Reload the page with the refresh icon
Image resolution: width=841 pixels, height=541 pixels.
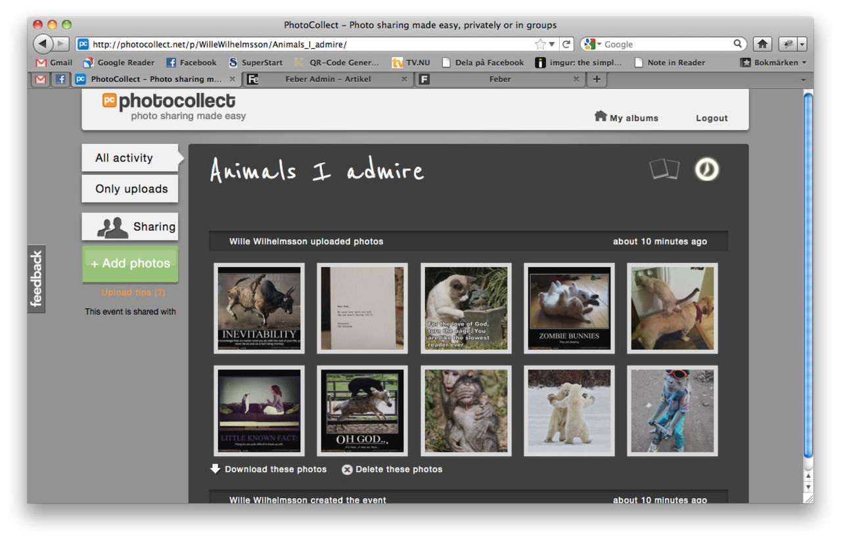566,43
